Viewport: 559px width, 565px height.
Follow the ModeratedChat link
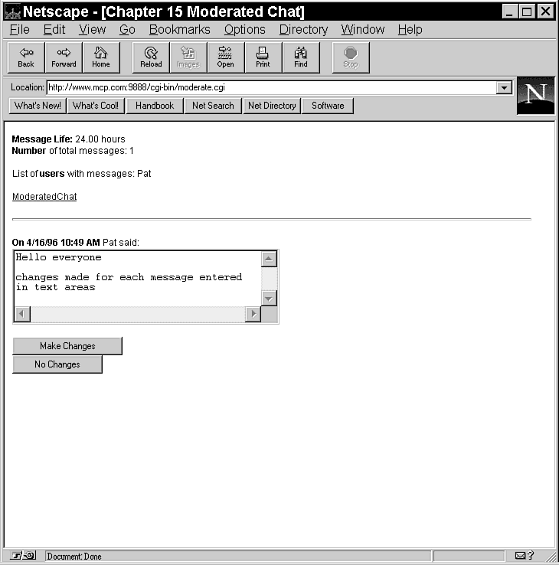44,197
